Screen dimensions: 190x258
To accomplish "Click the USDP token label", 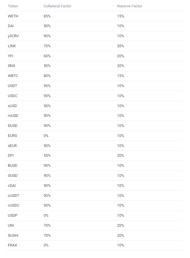I will pyautogui.click(x=12, y=215).
